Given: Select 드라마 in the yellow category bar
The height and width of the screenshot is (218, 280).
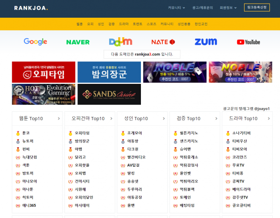Looking at the screenshot, I should (x=124, y=24).
